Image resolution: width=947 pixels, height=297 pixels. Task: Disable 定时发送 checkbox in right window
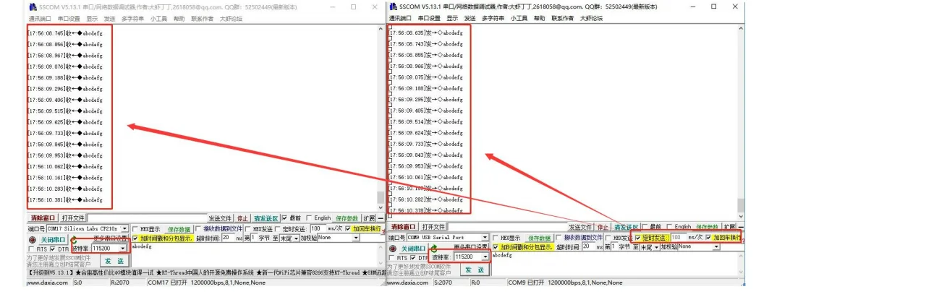point(638,238)
